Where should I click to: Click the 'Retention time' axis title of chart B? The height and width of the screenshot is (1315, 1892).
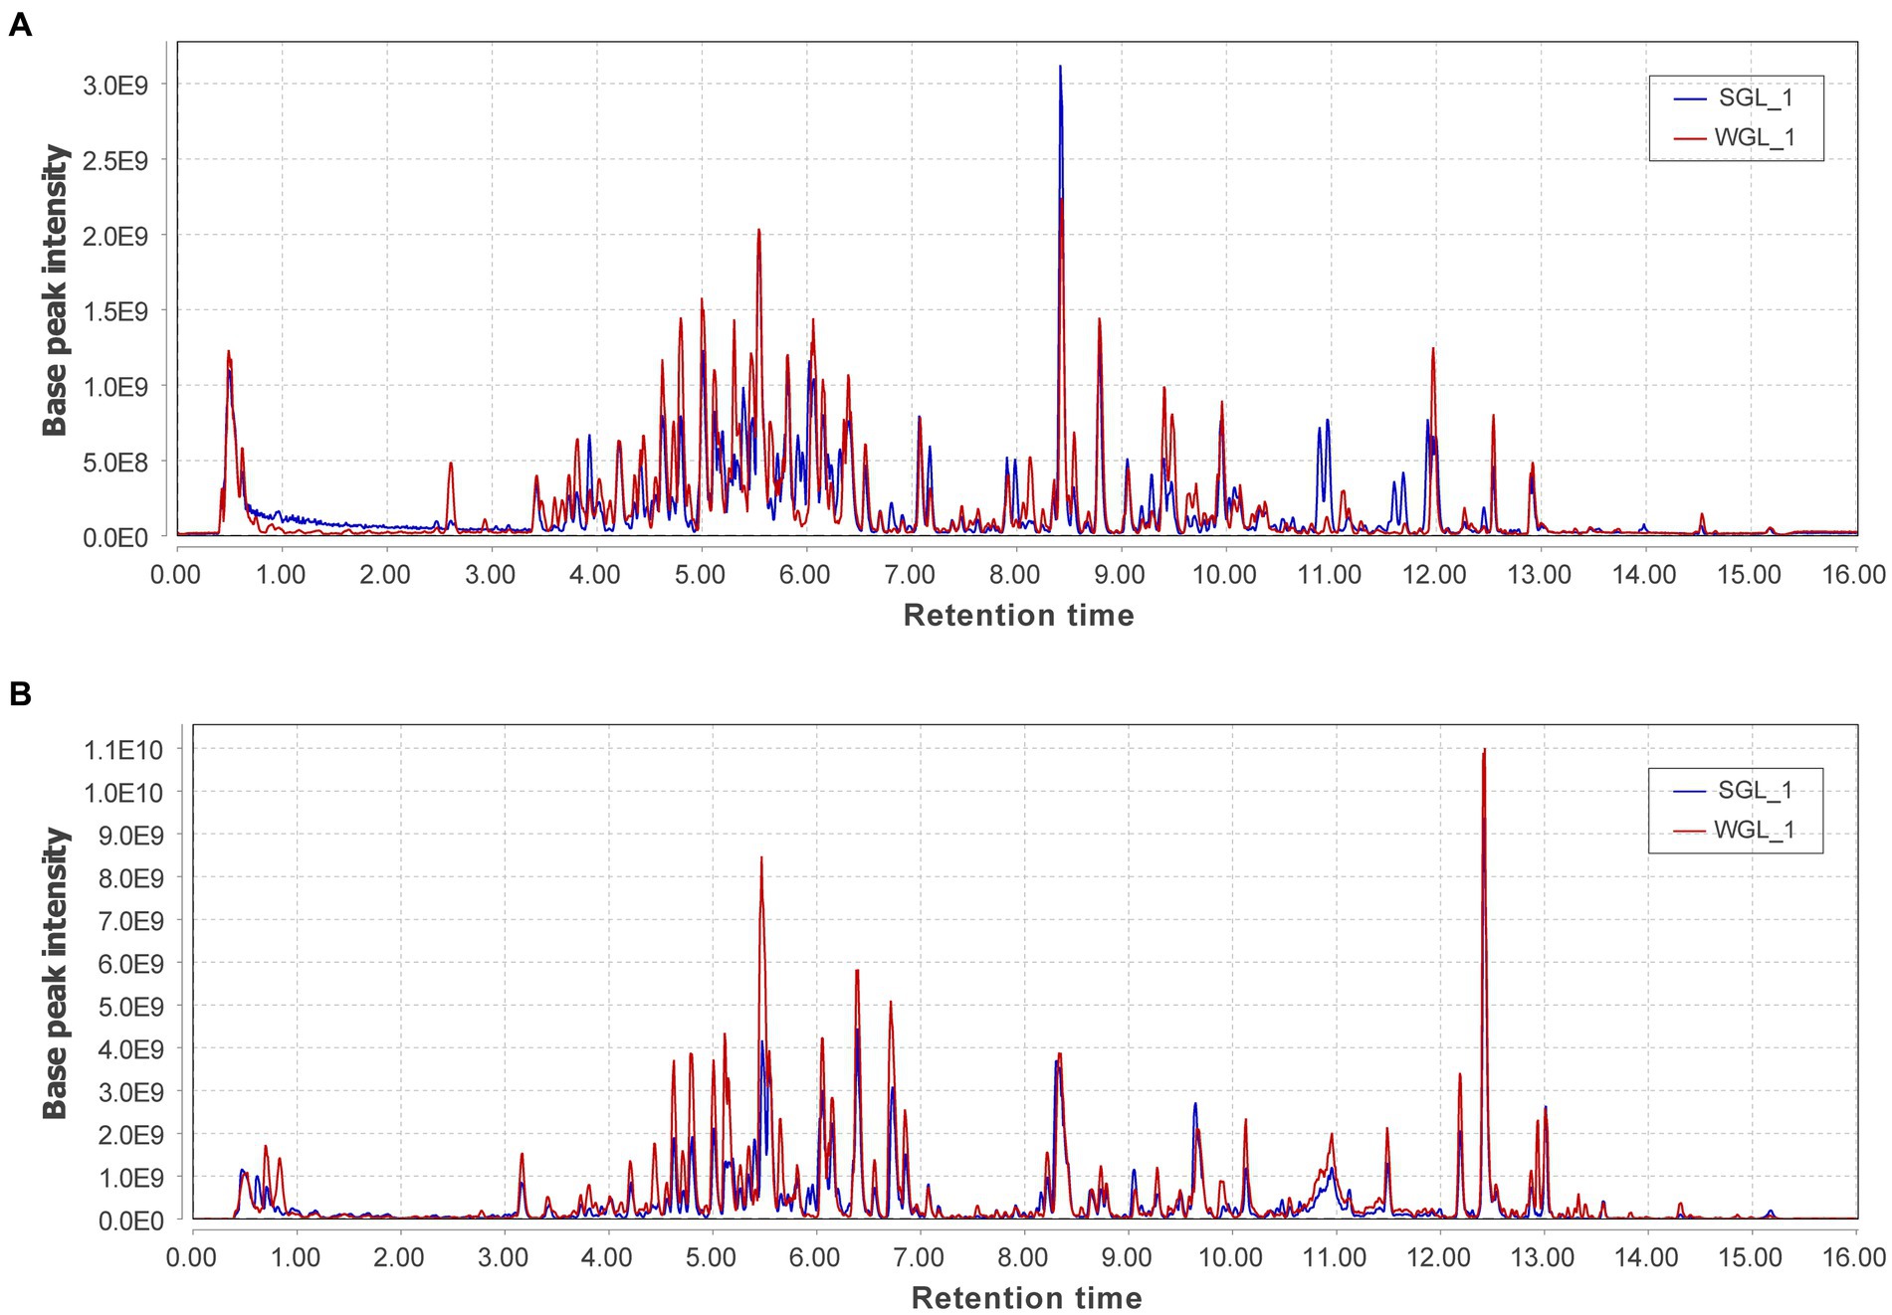point(1026,1297)
